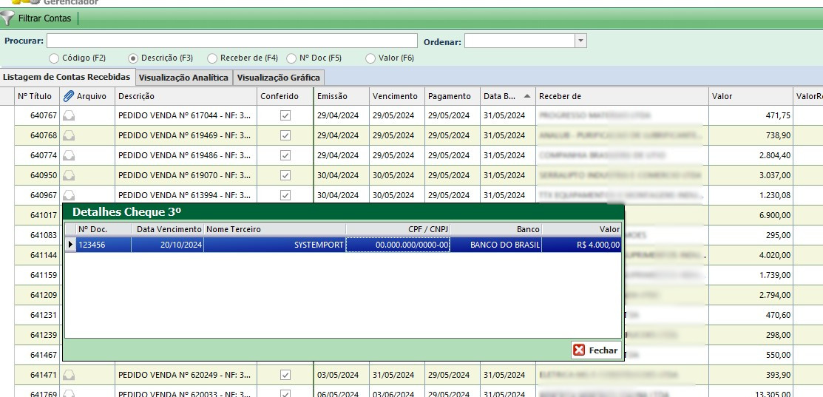Image resolution: width=823 pixels, height=397 pixels.
Task: Click the Procurar search input field
Action: point(232,41)
